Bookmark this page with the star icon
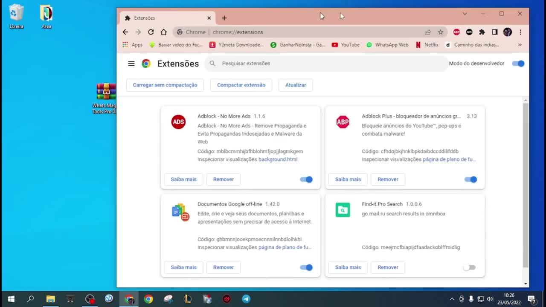 coord(441,32)
